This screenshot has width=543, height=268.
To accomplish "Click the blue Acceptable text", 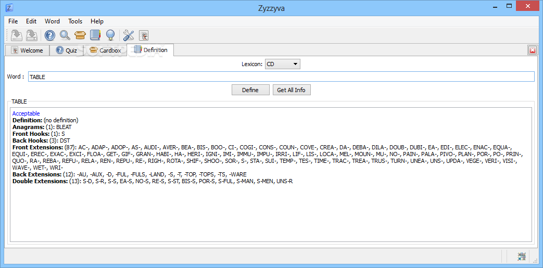I will tap(26, 113).
